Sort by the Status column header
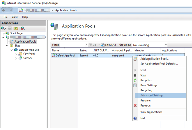192x130 pixels. tap(85, 50)
